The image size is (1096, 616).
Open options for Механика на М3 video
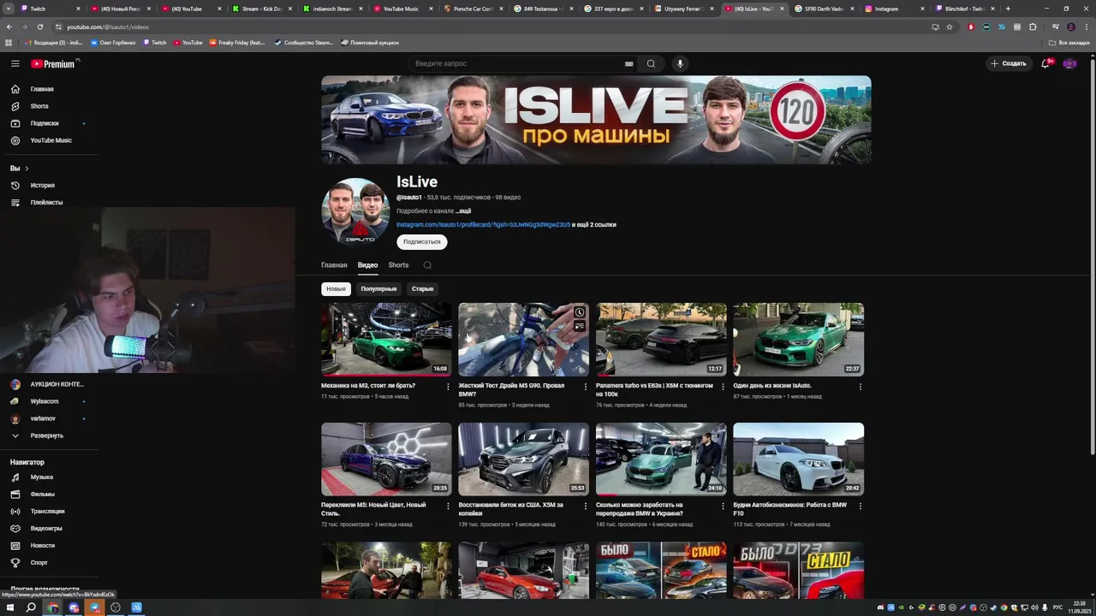pos(448,387)
